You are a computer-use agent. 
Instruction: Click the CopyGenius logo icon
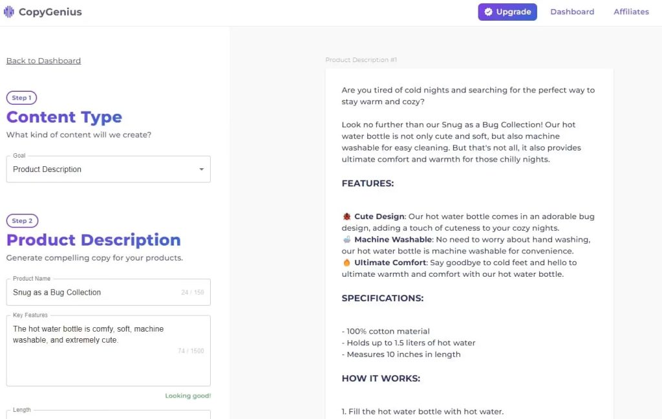8,11
